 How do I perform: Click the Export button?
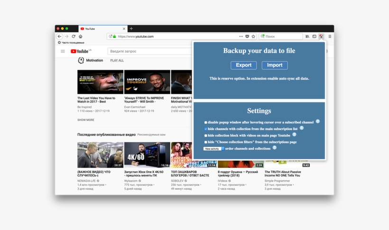(244, 65)
